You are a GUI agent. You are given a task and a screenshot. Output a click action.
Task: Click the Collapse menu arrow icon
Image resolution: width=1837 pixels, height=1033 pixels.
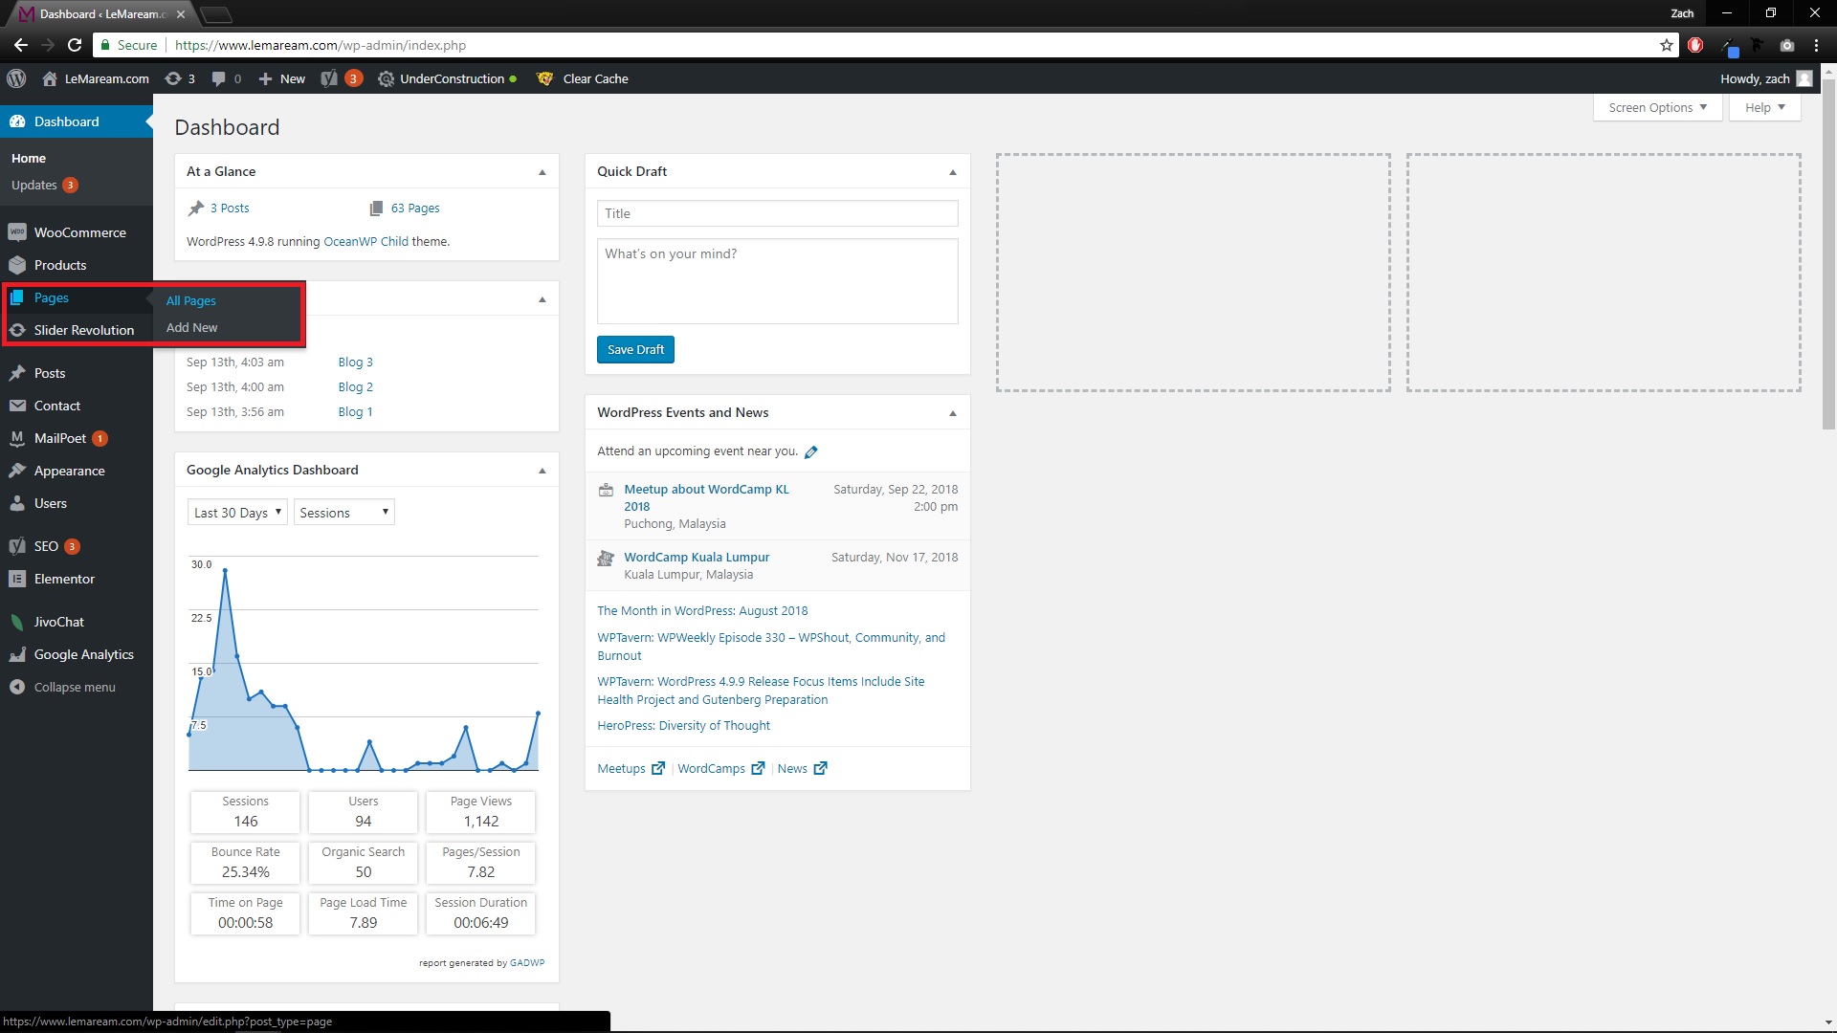[x=17, y=687]
